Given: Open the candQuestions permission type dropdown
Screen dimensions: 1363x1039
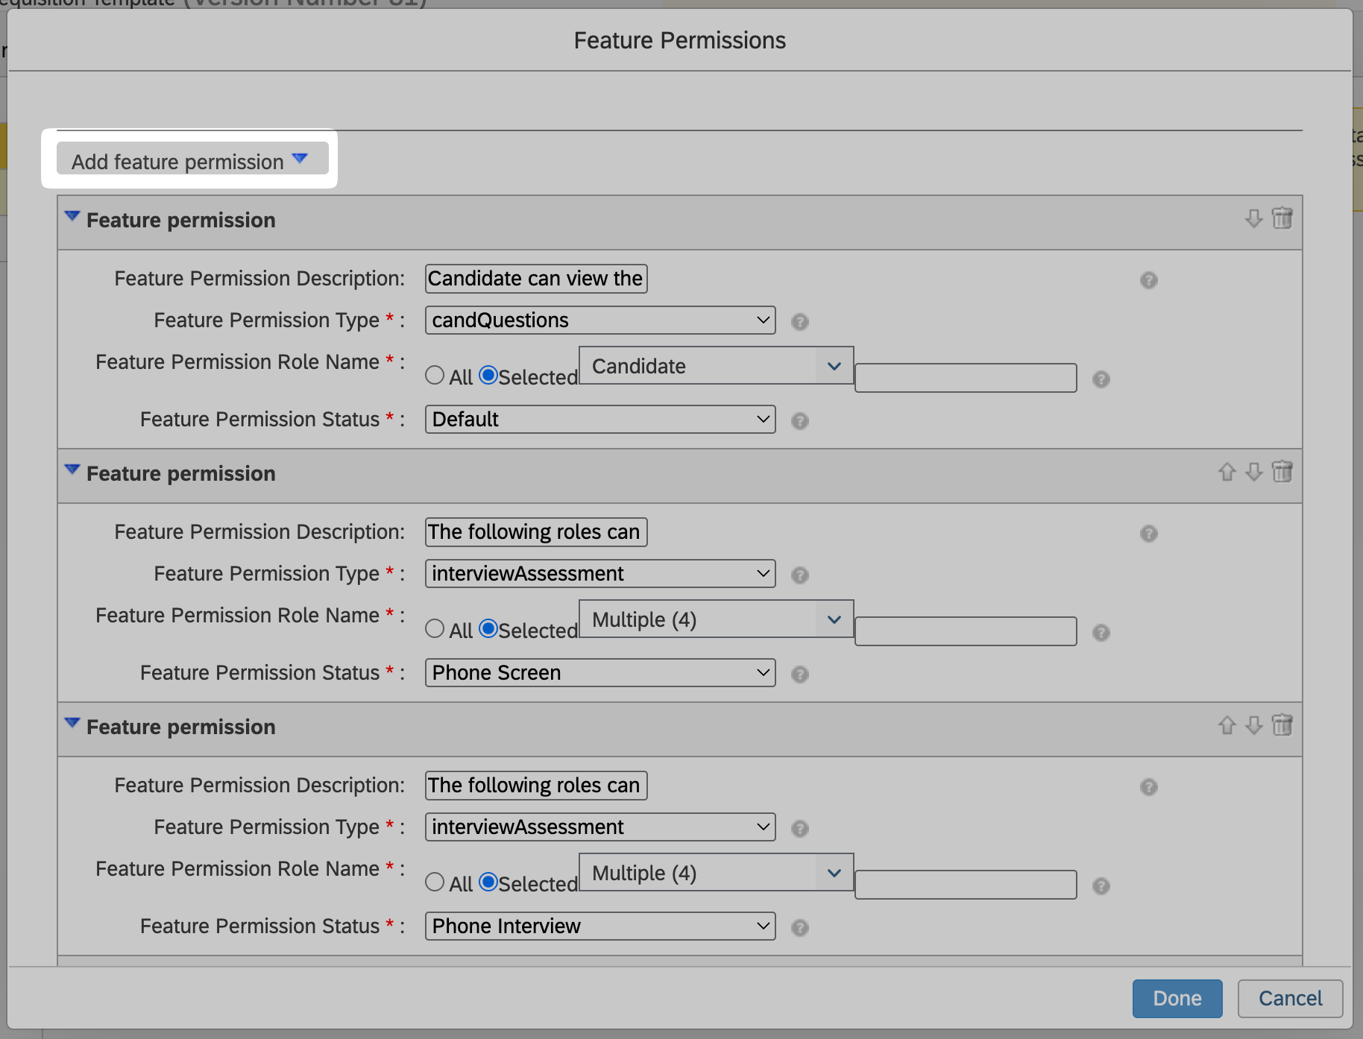Looking at the screenshot, I should pyautogui.click(x=600, y=320).
